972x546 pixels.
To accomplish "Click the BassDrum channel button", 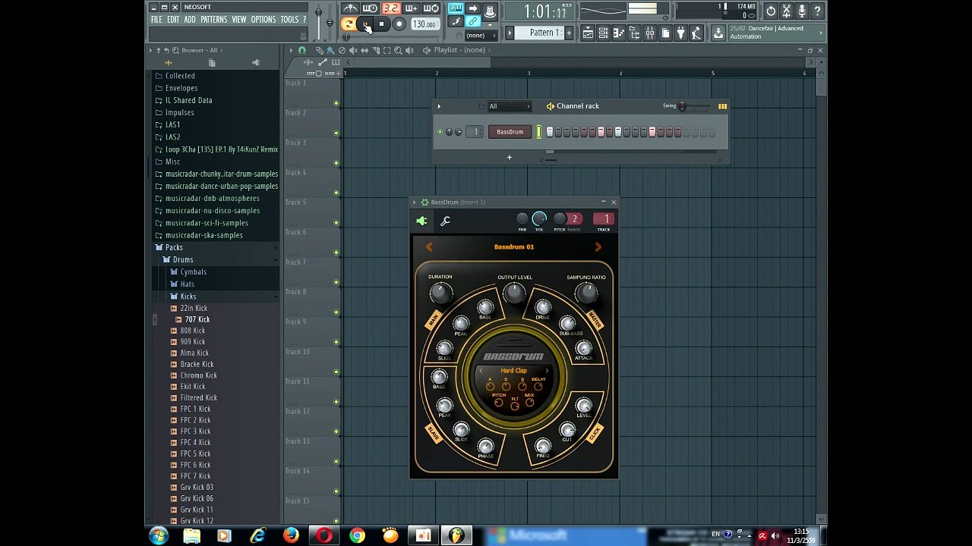I will (510, 132).
